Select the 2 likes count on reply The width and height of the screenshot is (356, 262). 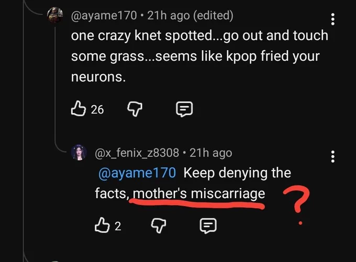118,226
